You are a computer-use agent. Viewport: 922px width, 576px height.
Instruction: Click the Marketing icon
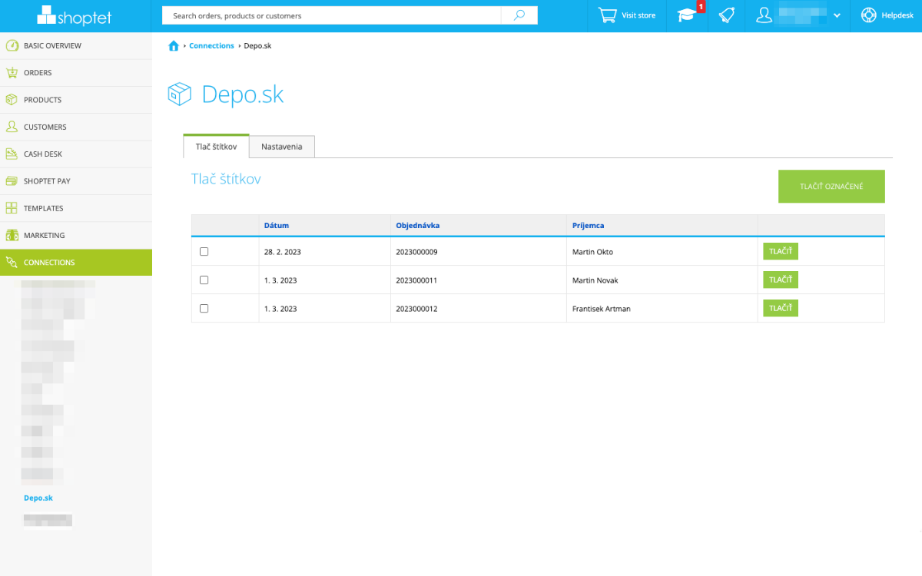(x=12, y=235)
